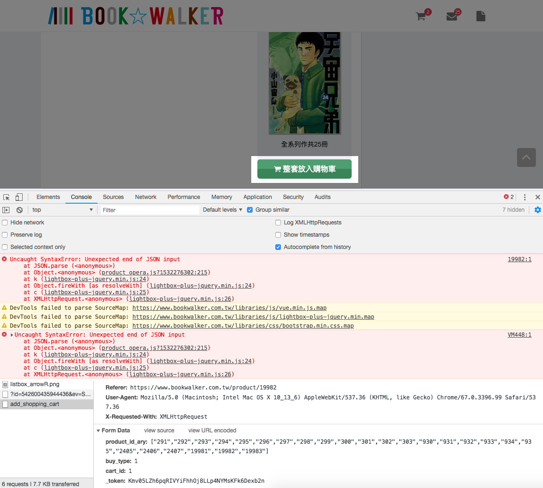The width and height of the screenshot is (543, 488).
Task: Open the mail messages icon
Action: click(x=452, y=17)
